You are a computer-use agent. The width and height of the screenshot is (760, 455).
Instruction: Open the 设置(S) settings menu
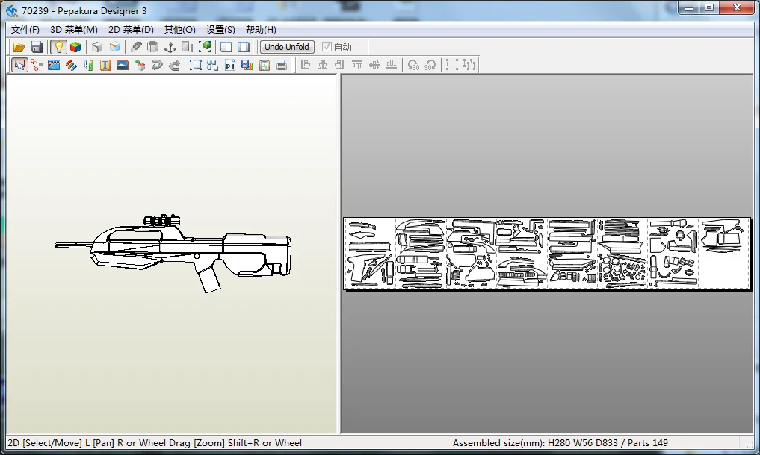tap(220, 30)
